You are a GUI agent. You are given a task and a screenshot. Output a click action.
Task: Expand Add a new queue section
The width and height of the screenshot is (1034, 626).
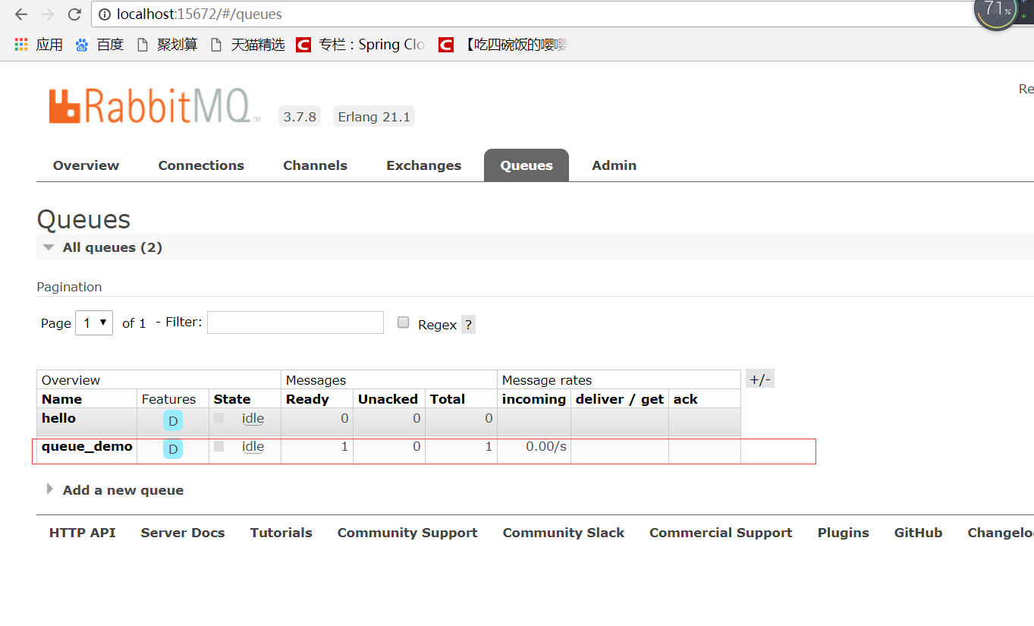(x=115, y=490)
